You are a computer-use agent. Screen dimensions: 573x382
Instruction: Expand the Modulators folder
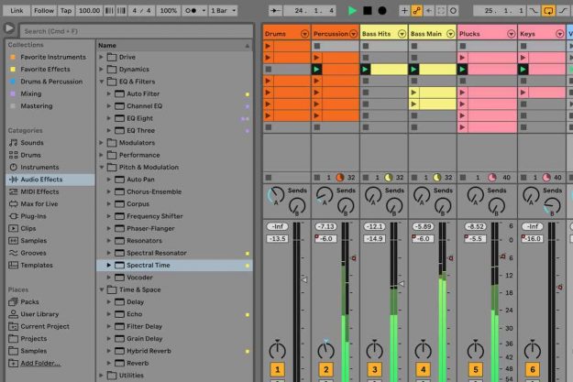click(x=101, y=143)
